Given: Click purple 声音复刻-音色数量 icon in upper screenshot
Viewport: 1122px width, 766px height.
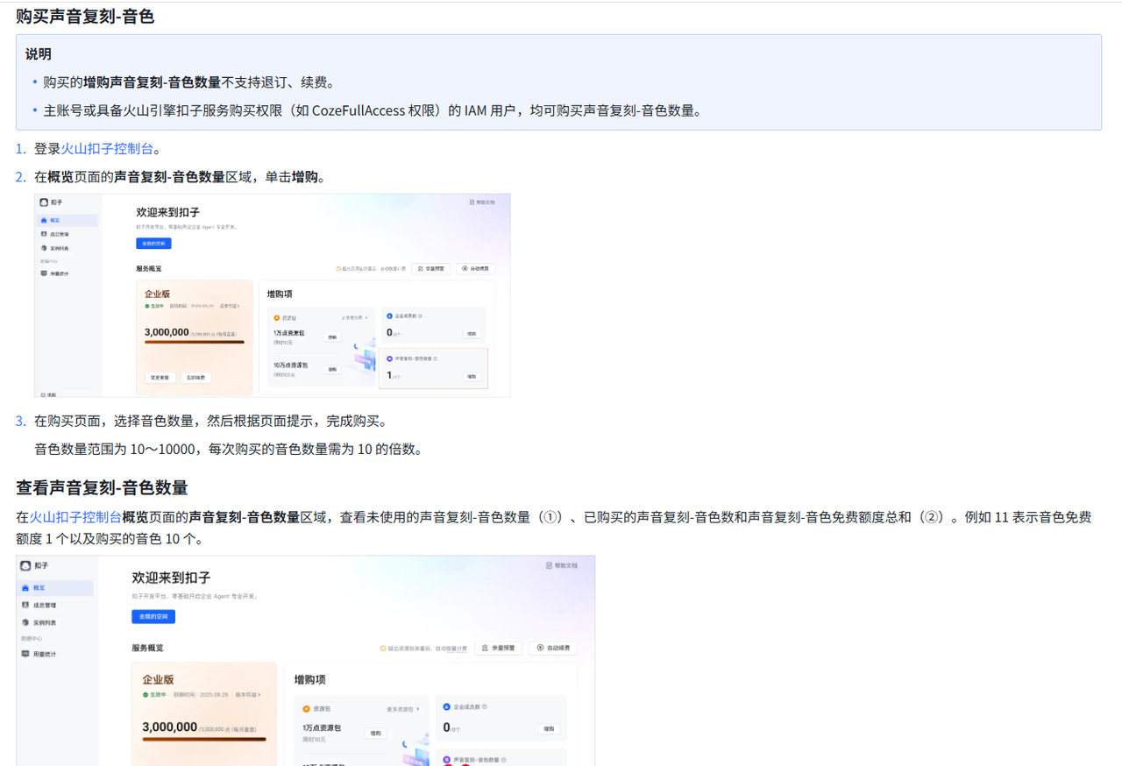Looking at the screenshot, I should click(390, 358).
